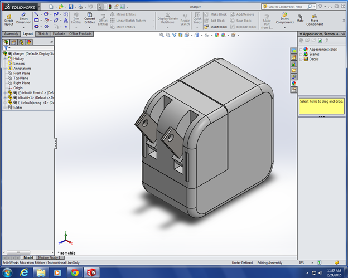Screen dimensions: 348x278
Task: Select the Corner Rectangle sketch tool
Action: (x=36, y=21)
